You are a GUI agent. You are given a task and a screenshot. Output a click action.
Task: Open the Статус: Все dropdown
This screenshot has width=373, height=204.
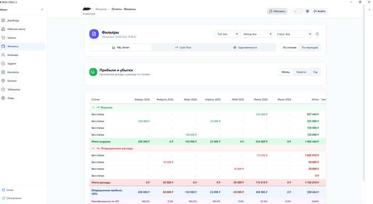point(293,34)
